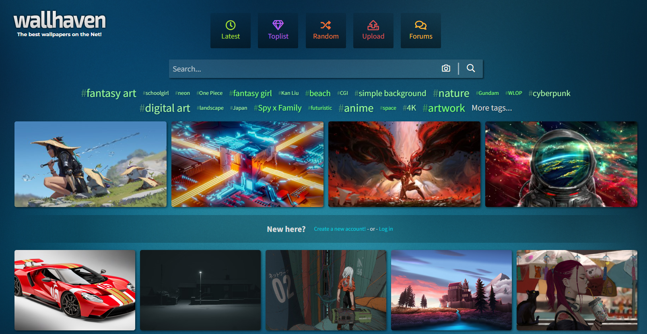Select the #fantasy art tag

109,93
